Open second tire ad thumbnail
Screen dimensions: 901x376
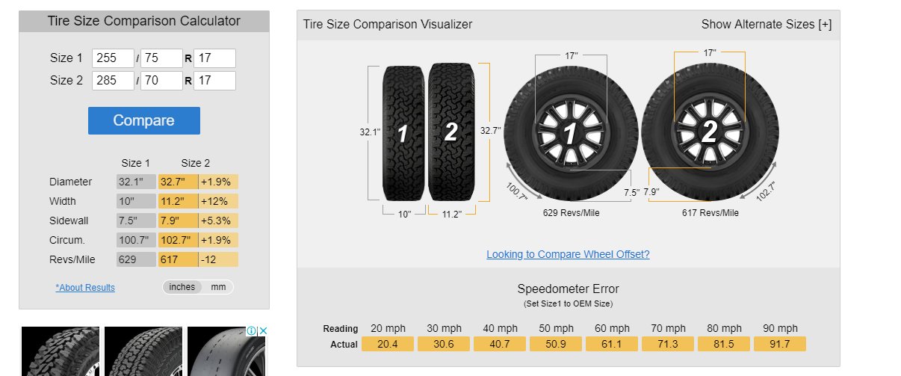click(143, 351)
